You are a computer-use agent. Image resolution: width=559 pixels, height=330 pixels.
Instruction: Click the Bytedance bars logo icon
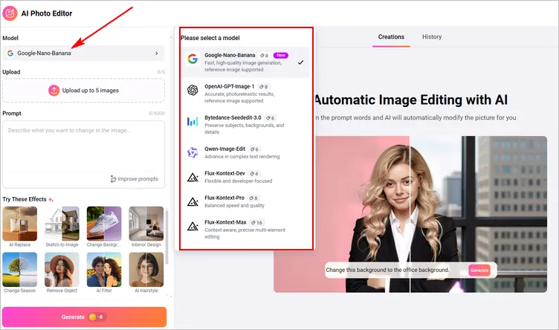[x=193, y=122]
